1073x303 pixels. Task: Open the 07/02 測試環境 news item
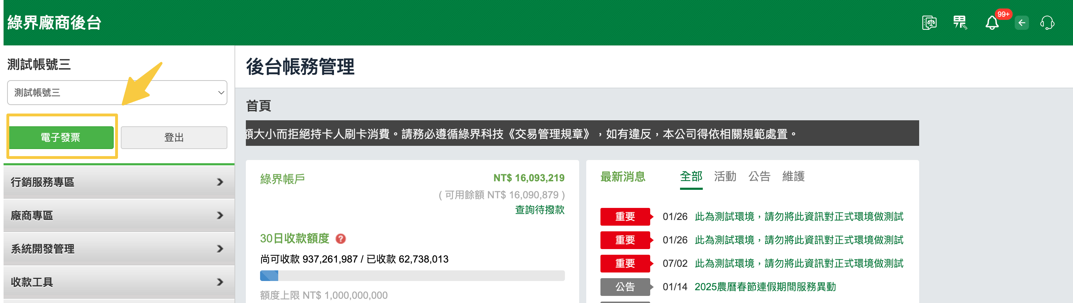click(799, 263)
